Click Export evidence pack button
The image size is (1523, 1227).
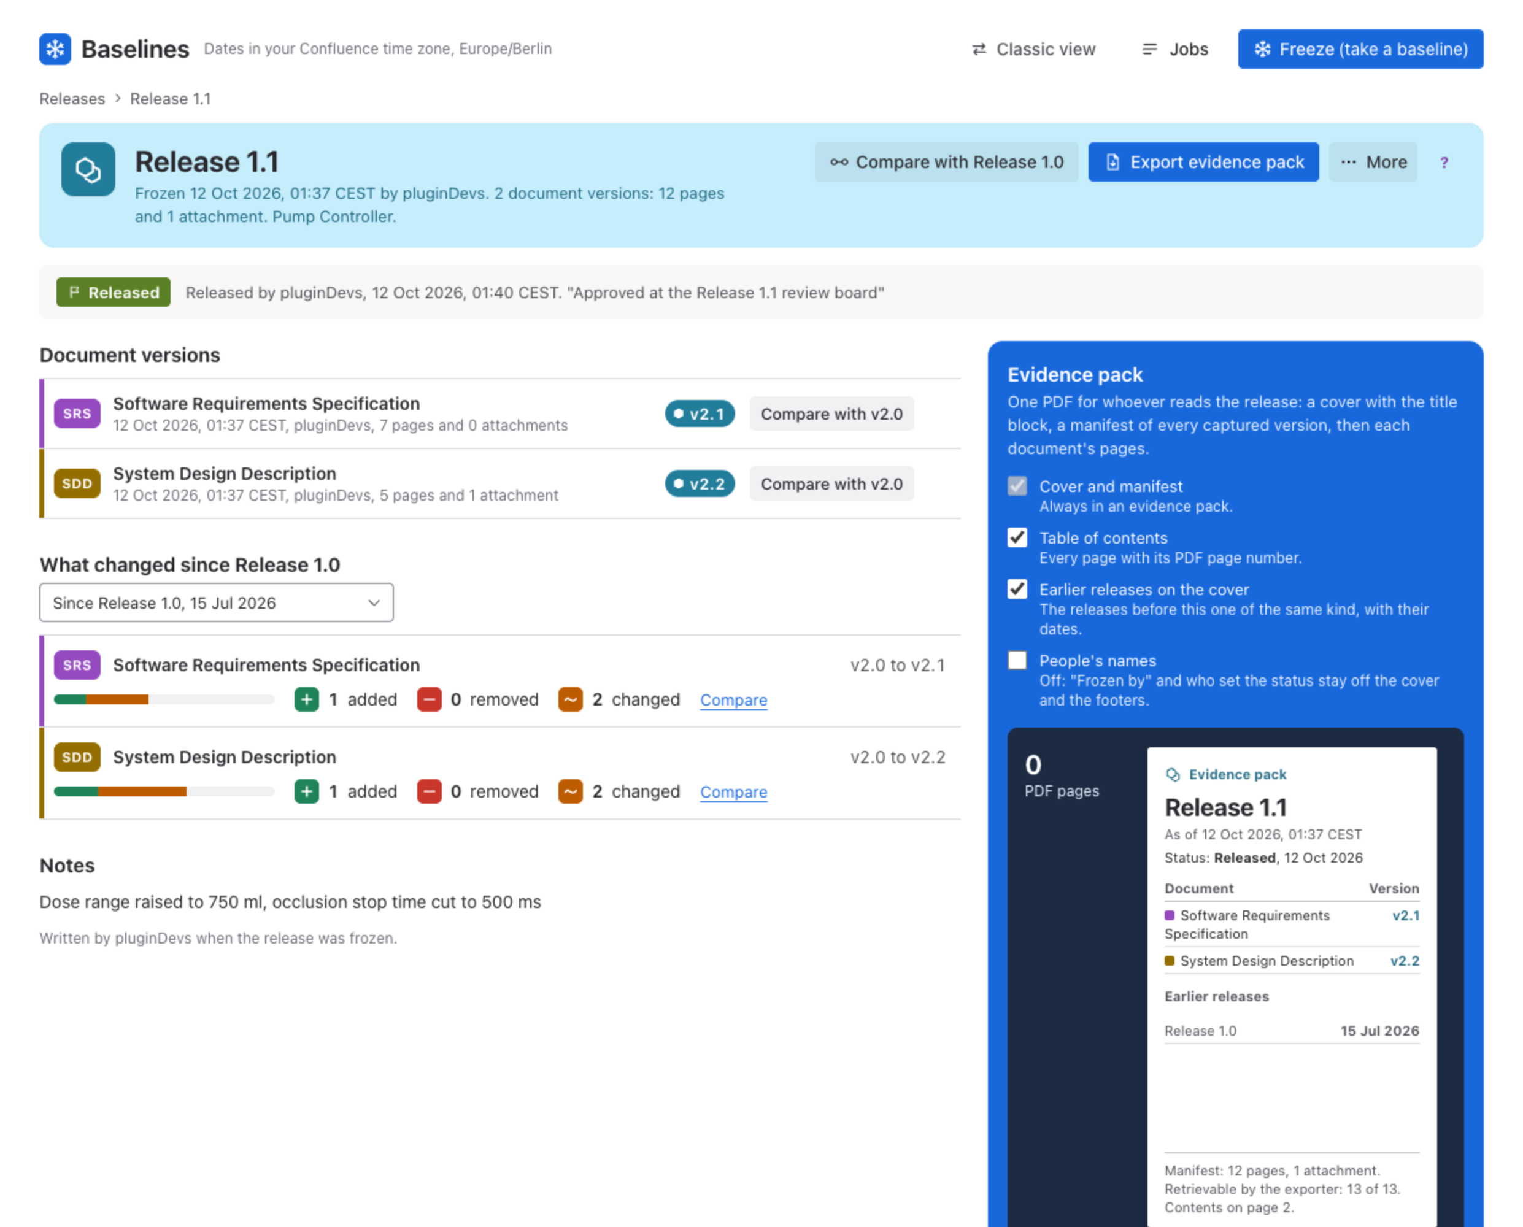pos(1204,163)
